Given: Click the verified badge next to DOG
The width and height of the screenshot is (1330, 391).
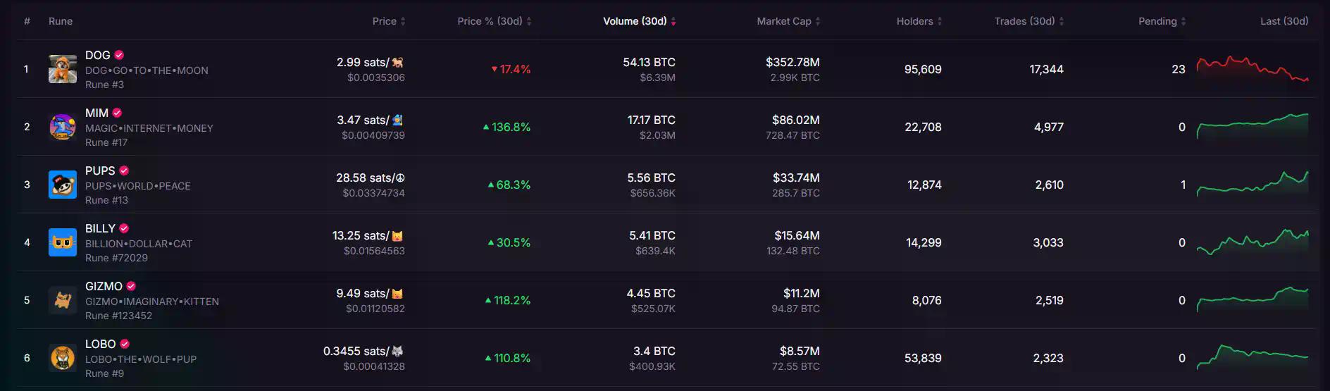Looking at the screenshot, I should pos(119,55).
